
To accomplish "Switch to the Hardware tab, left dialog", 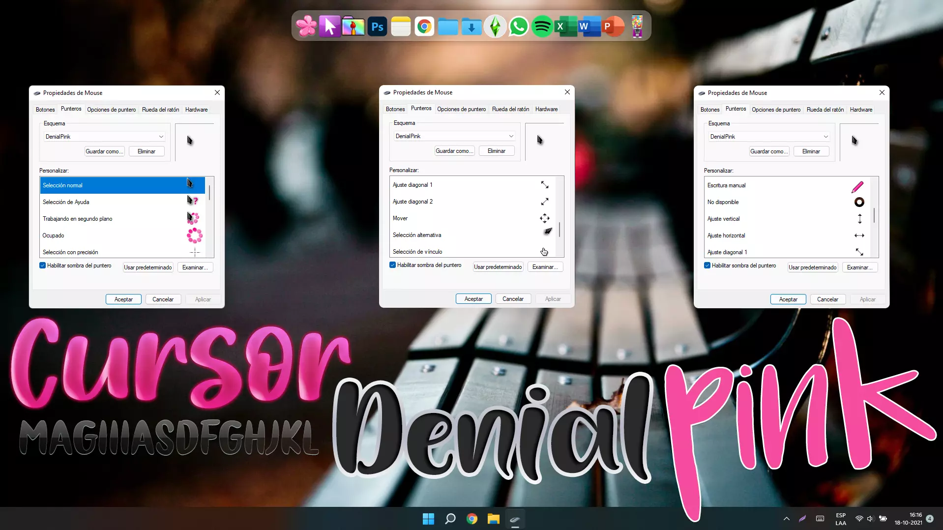I will click(x=196, y=109).
